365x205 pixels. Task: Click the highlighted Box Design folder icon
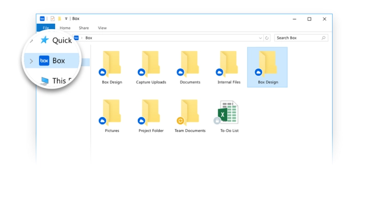pyautogui.click(x=268, y=63)
